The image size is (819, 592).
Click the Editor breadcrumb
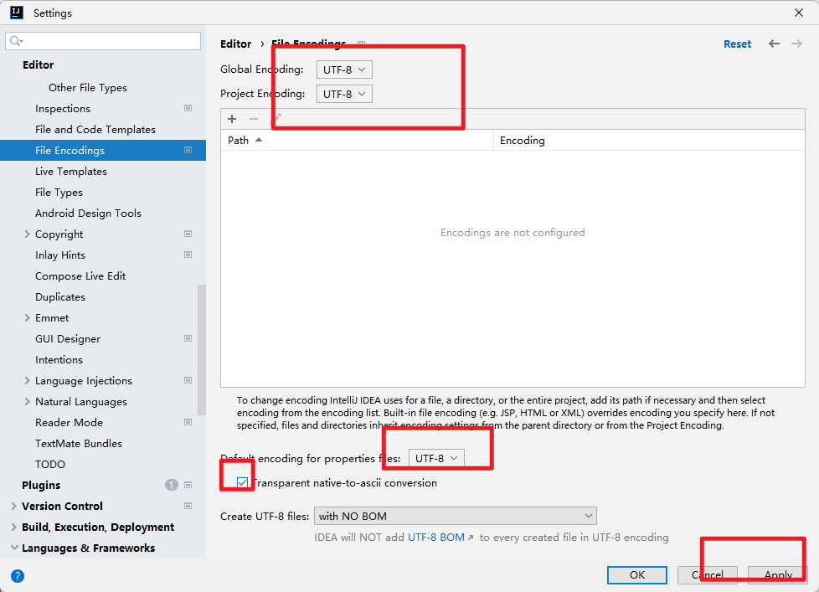(x=235, y=44)
